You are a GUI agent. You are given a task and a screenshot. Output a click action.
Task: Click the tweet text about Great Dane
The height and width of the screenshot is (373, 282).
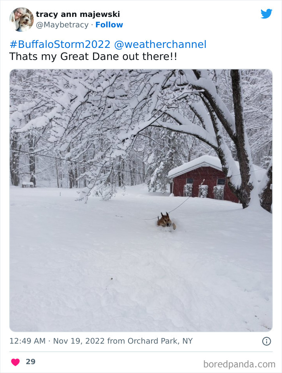[93, 57]
